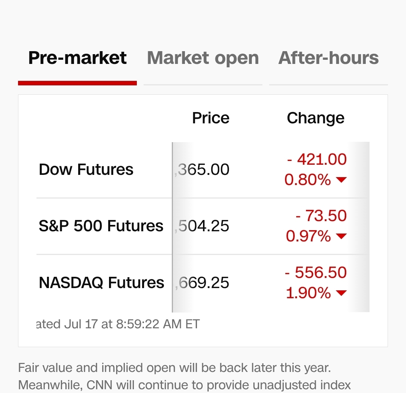The image size is (406, 393).
Task: Click the S&P 500 Futures down arrow
Action: click(x=341, y=236)
